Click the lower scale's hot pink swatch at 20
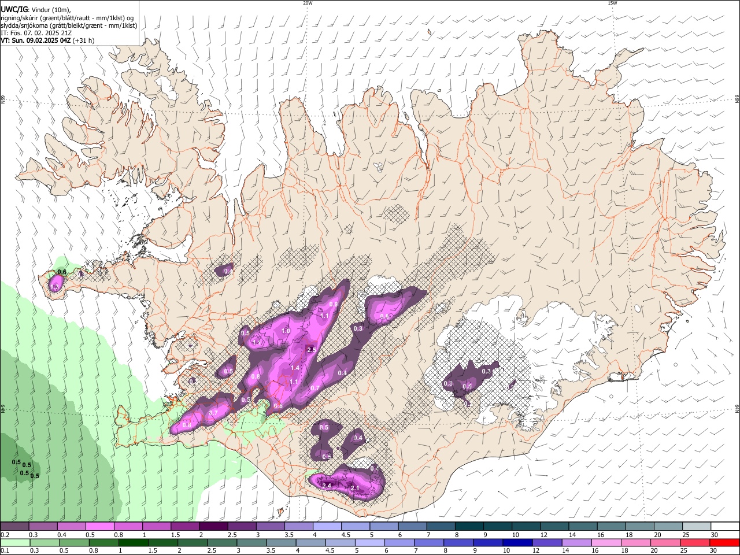This screenshot has width=740, height=555. (666, 543)
